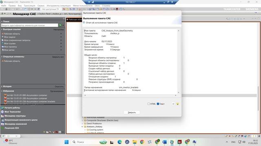The image size is (261, 146).
Task: Open Windows Start menu
Action: 66,142
